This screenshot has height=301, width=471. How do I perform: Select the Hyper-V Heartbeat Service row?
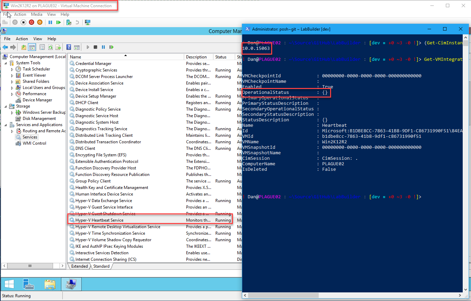[99, 220]
